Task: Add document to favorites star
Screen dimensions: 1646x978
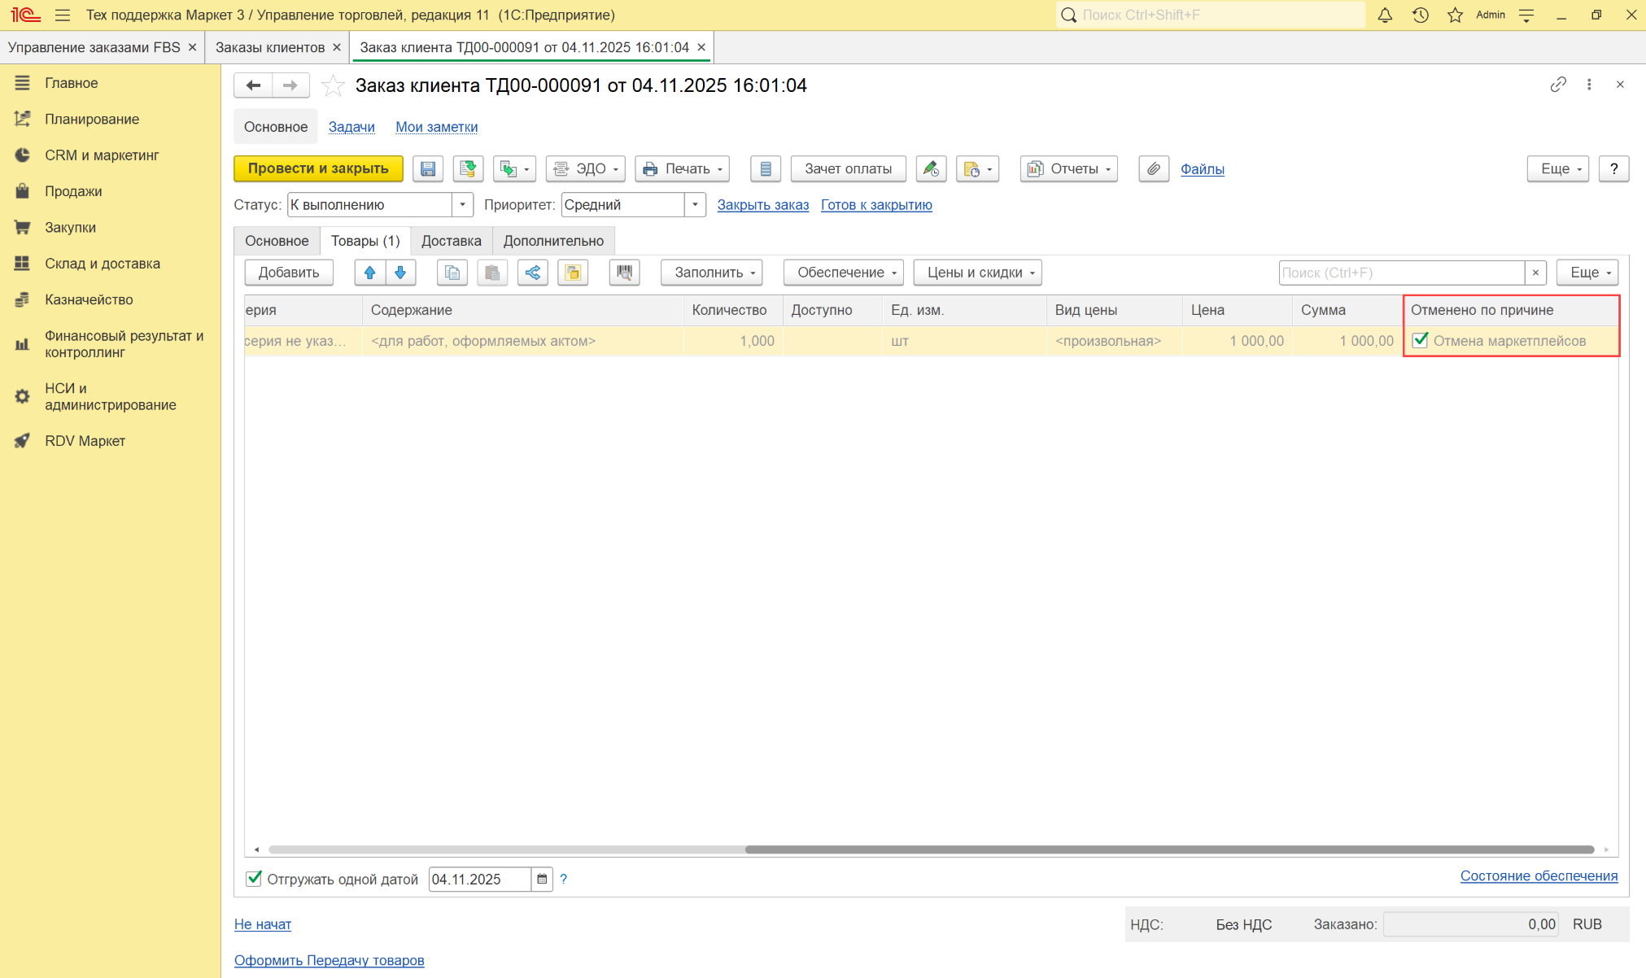Action: (x=333, y=85)
